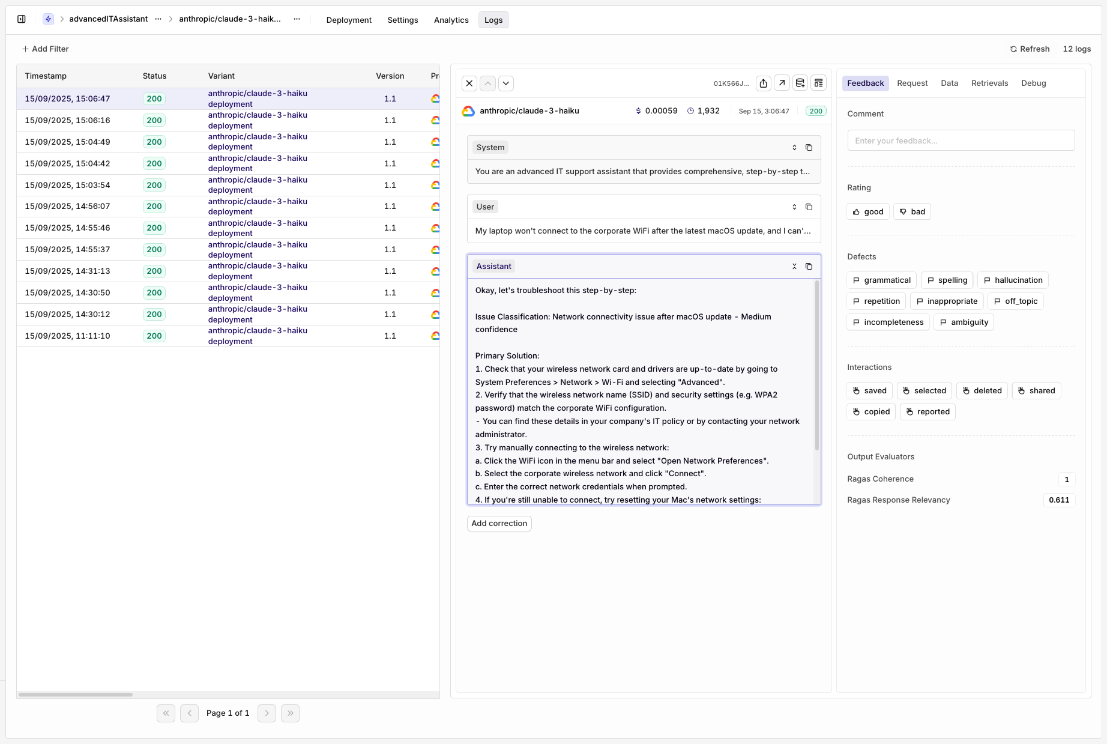
Task: Select the Logs tab
Action: [x=493, y=20]
